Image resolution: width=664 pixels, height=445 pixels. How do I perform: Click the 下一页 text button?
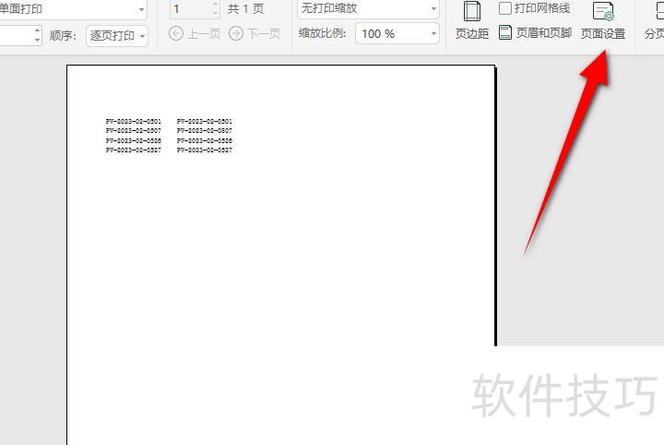(263, 33)
